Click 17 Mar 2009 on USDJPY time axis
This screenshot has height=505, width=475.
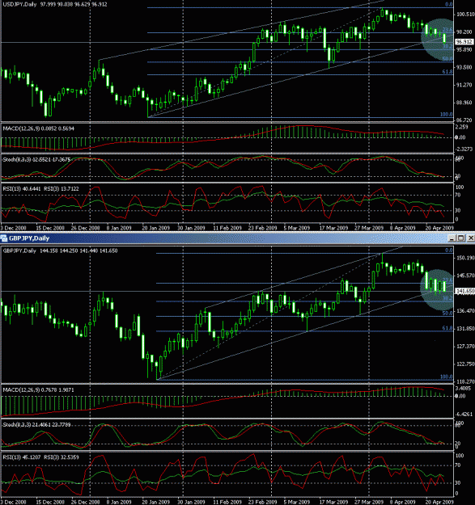point(333,228)
